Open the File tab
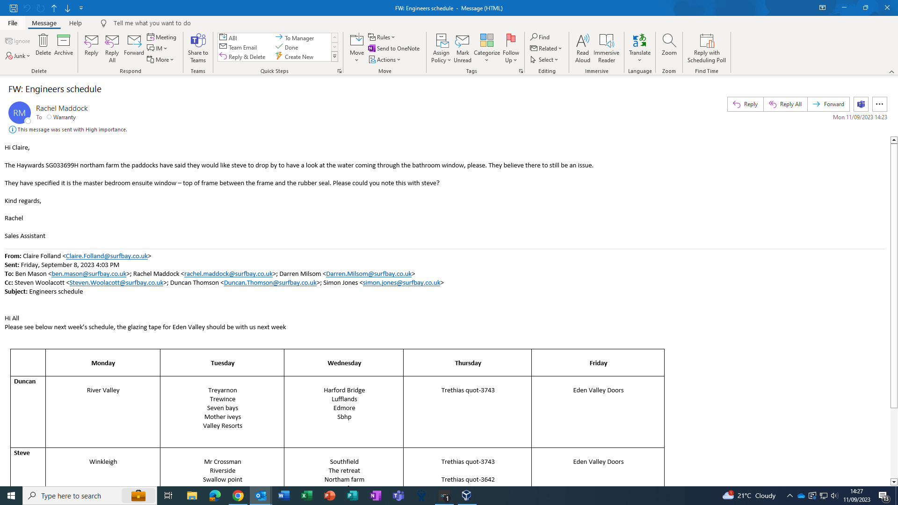898x505 pixels. [13, 23]
